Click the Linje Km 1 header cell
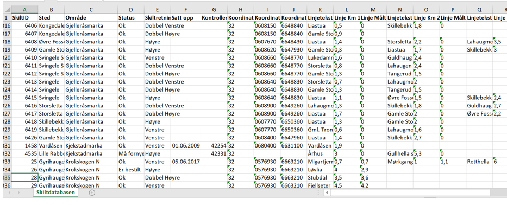 (347, 17)
